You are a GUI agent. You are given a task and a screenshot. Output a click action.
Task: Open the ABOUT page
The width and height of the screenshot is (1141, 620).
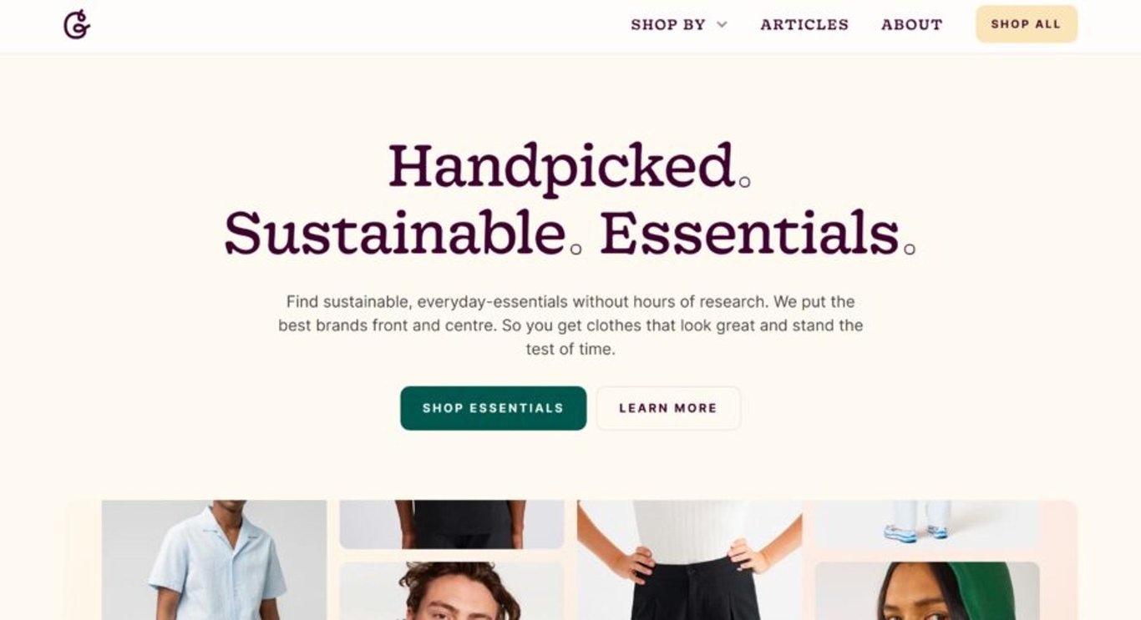coord(911,25)
